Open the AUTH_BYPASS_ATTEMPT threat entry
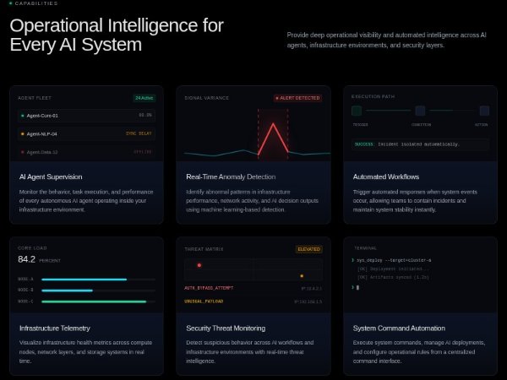The width and height of the screenshot is (507, 380). tap(209, 288)
